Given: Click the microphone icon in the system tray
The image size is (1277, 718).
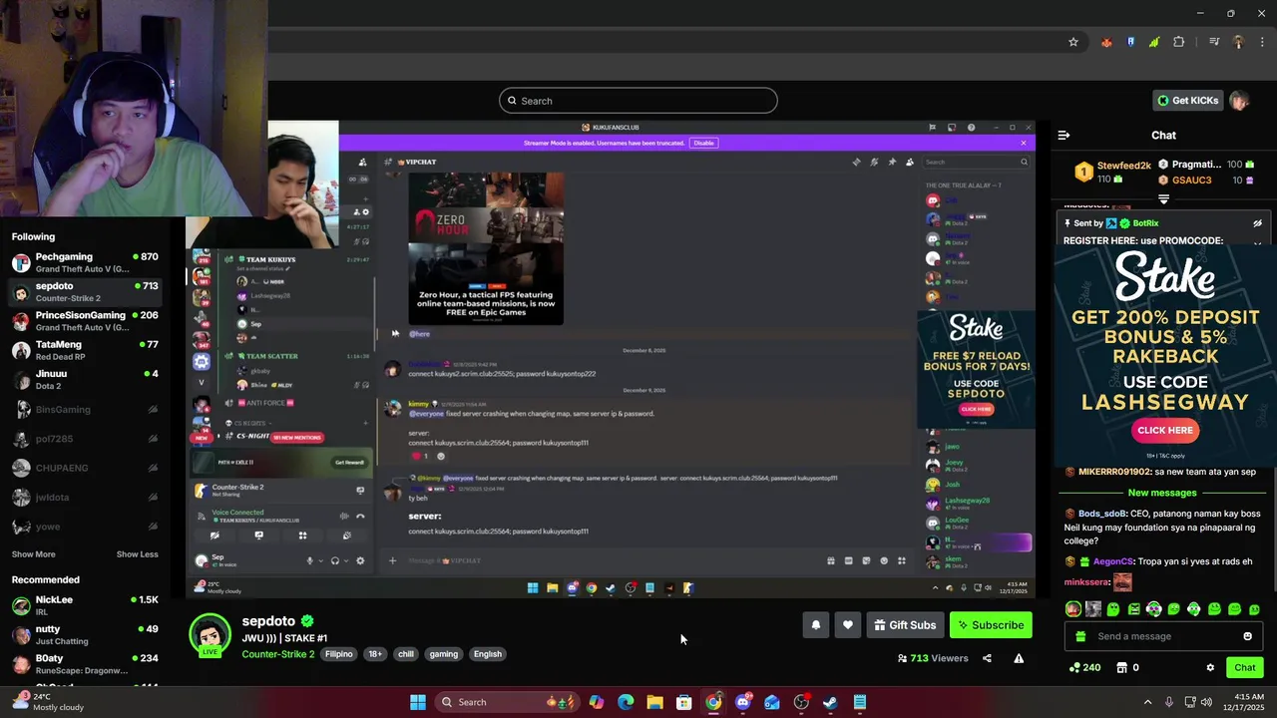Looking at the screenshot, I should [x=1169, y=702].
